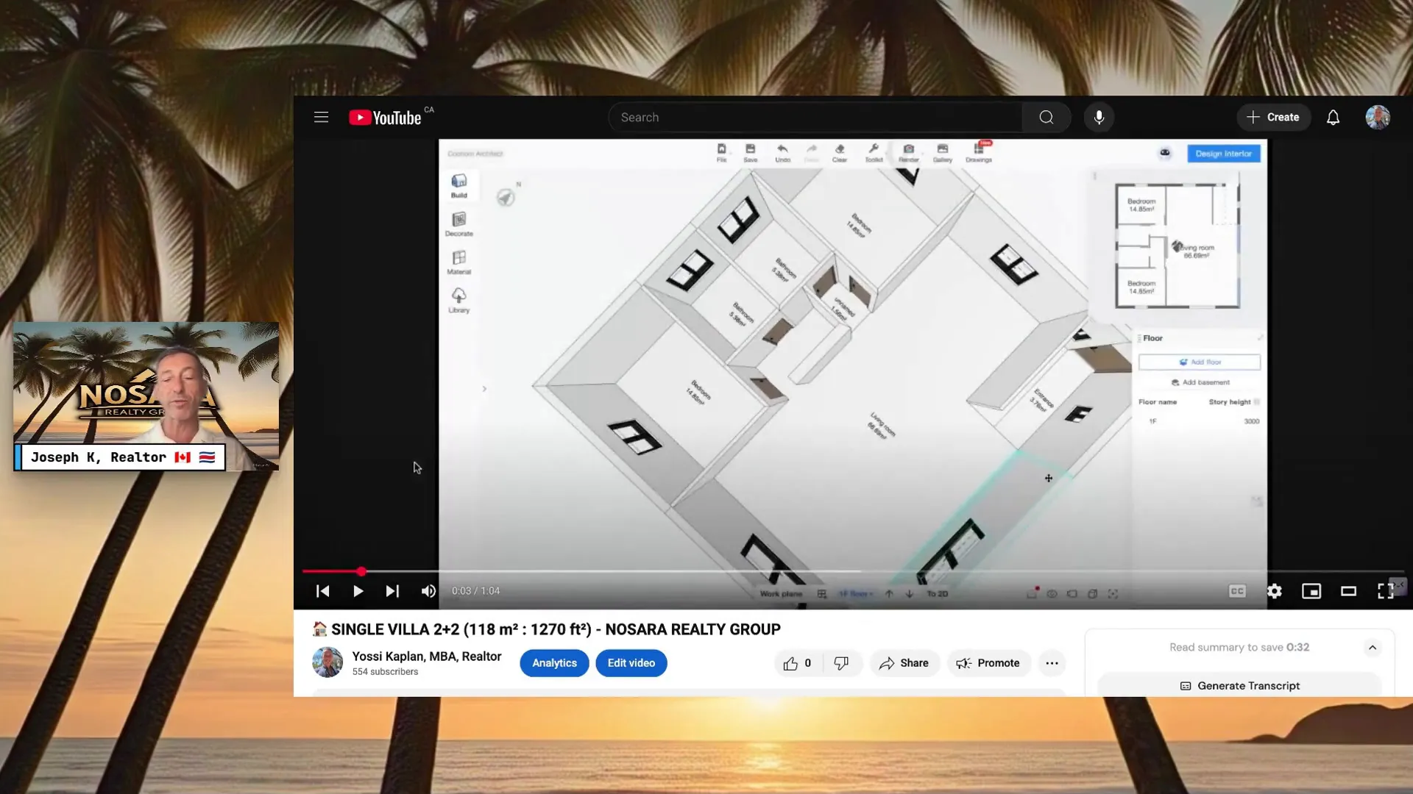Toggle closed captions CC
1413x794 pixels.
click(1237, 591)
